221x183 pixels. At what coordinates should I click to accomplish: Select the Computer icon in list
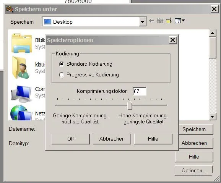(x=21, y=94)
